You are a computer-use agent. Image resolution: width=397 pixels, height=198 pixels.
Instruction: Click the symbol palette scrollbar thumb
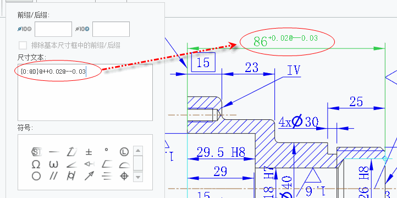pos(137,163)
